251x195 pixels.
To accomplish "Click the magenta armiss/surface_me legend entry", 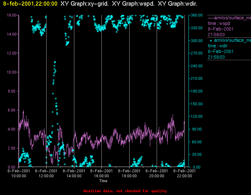I will 232,18.
